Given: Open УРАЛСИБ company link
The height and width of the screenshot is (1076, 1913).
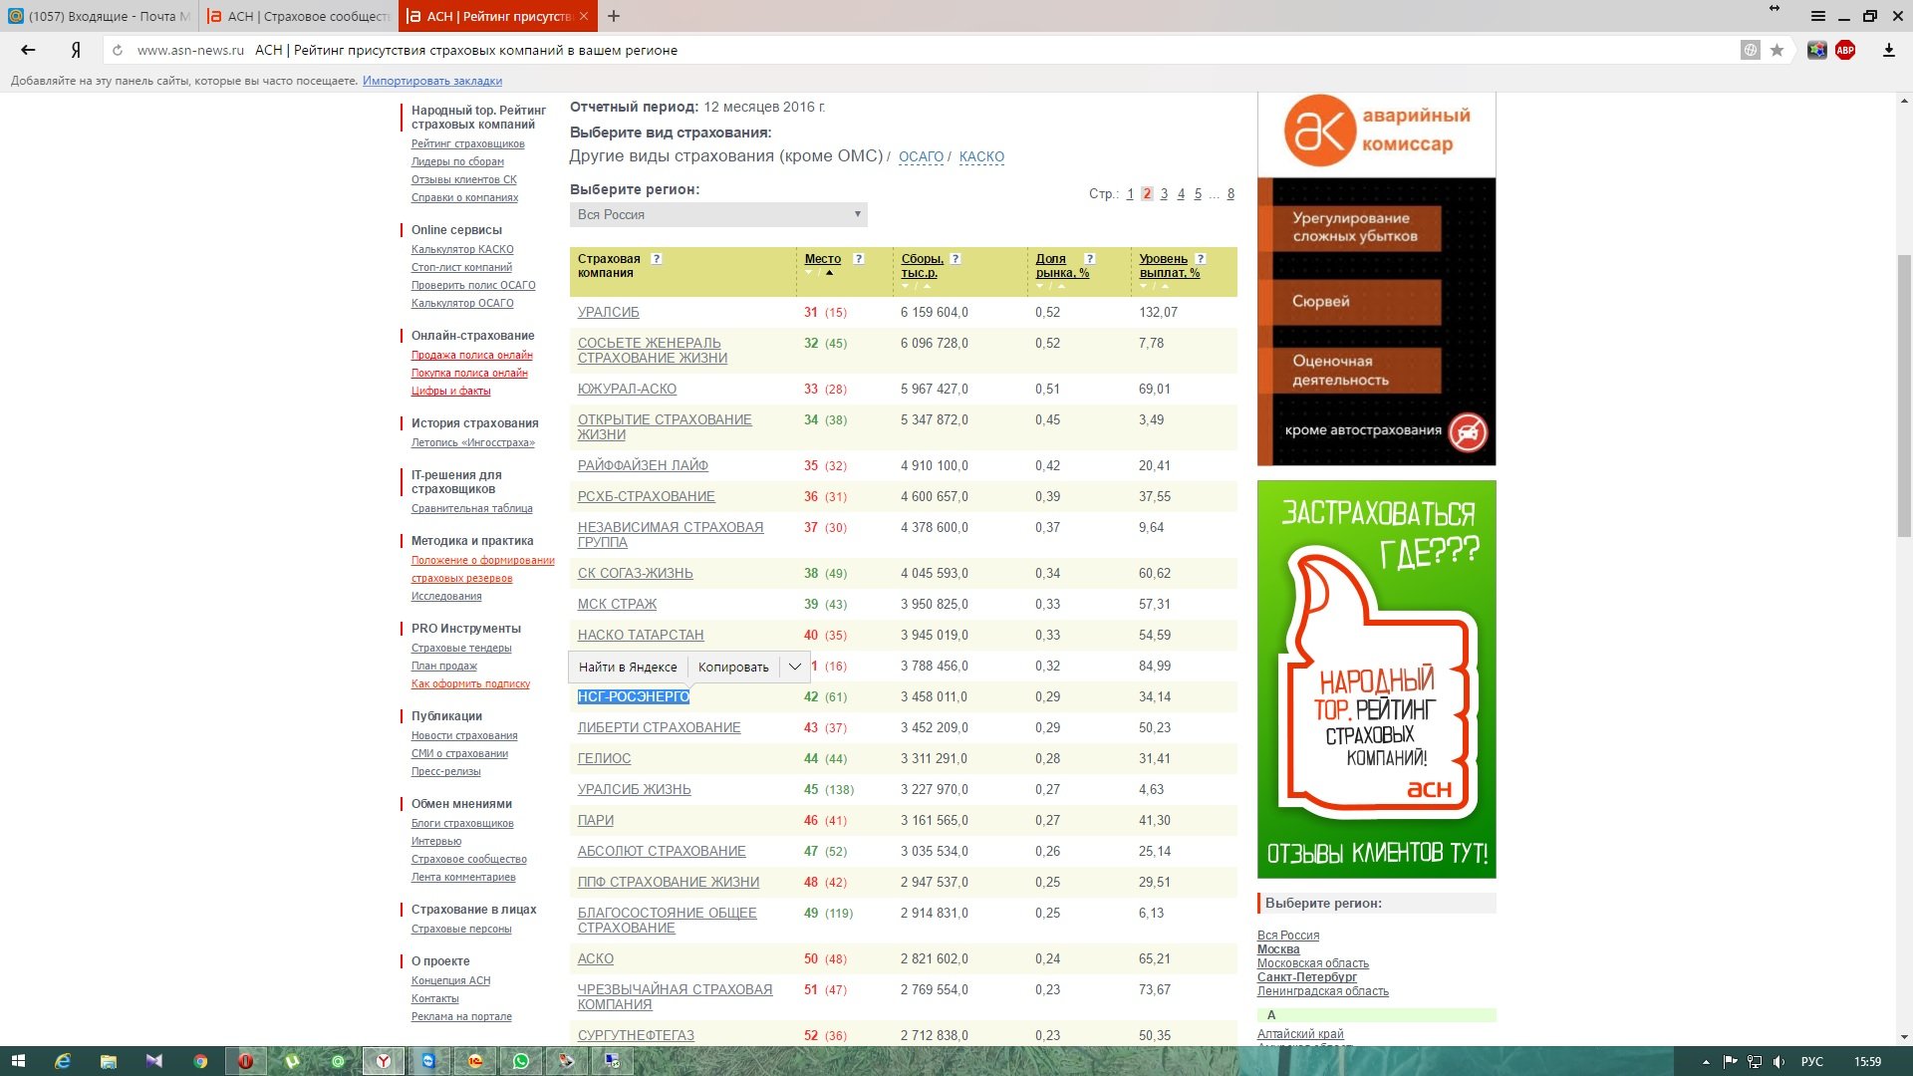Looking at the screenshot, I should click(608, 313).
